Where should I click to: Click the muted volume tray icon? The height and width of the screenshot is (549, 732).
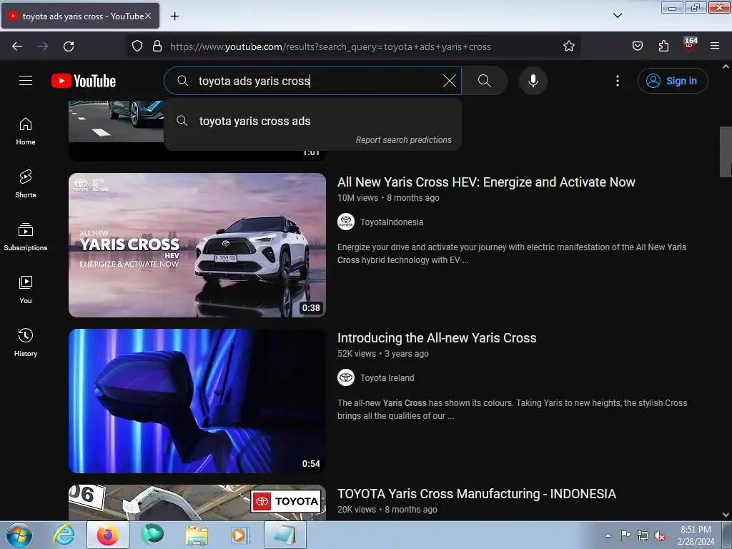[660, 535]
